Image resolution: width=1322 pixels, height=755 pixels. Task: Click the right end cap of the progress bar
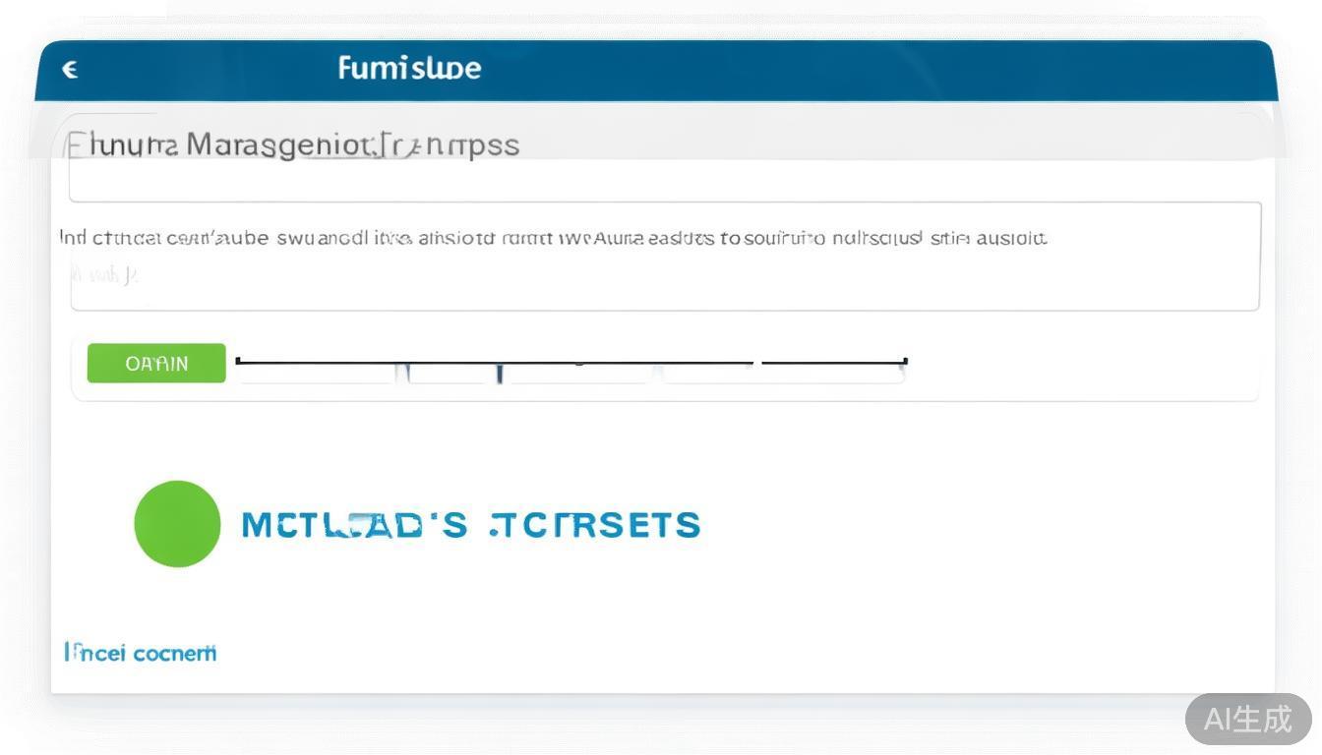(x=905, y=363)
